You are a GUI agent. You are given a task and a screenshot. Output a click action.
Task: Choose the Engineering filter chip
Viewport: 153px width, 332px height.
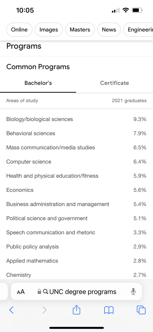[138, 30]
